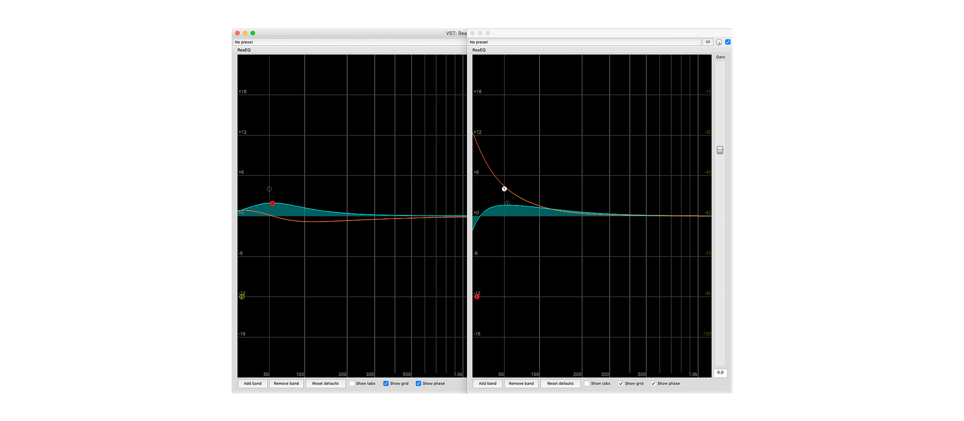964x421 pixels.
Task: Toggle the plugin bypass checkbox in right window
Action: [x=728, y=42]
